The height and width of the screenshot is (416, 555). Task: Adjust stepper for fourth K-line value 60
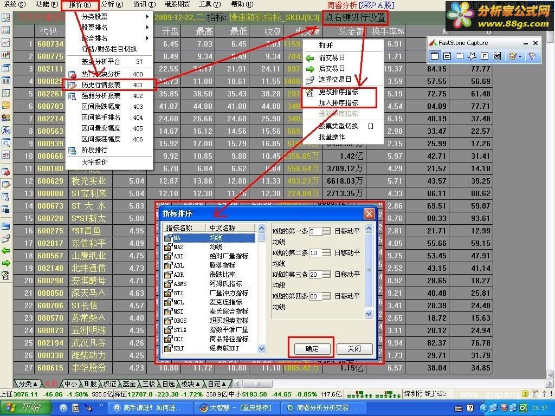(326, 296)
